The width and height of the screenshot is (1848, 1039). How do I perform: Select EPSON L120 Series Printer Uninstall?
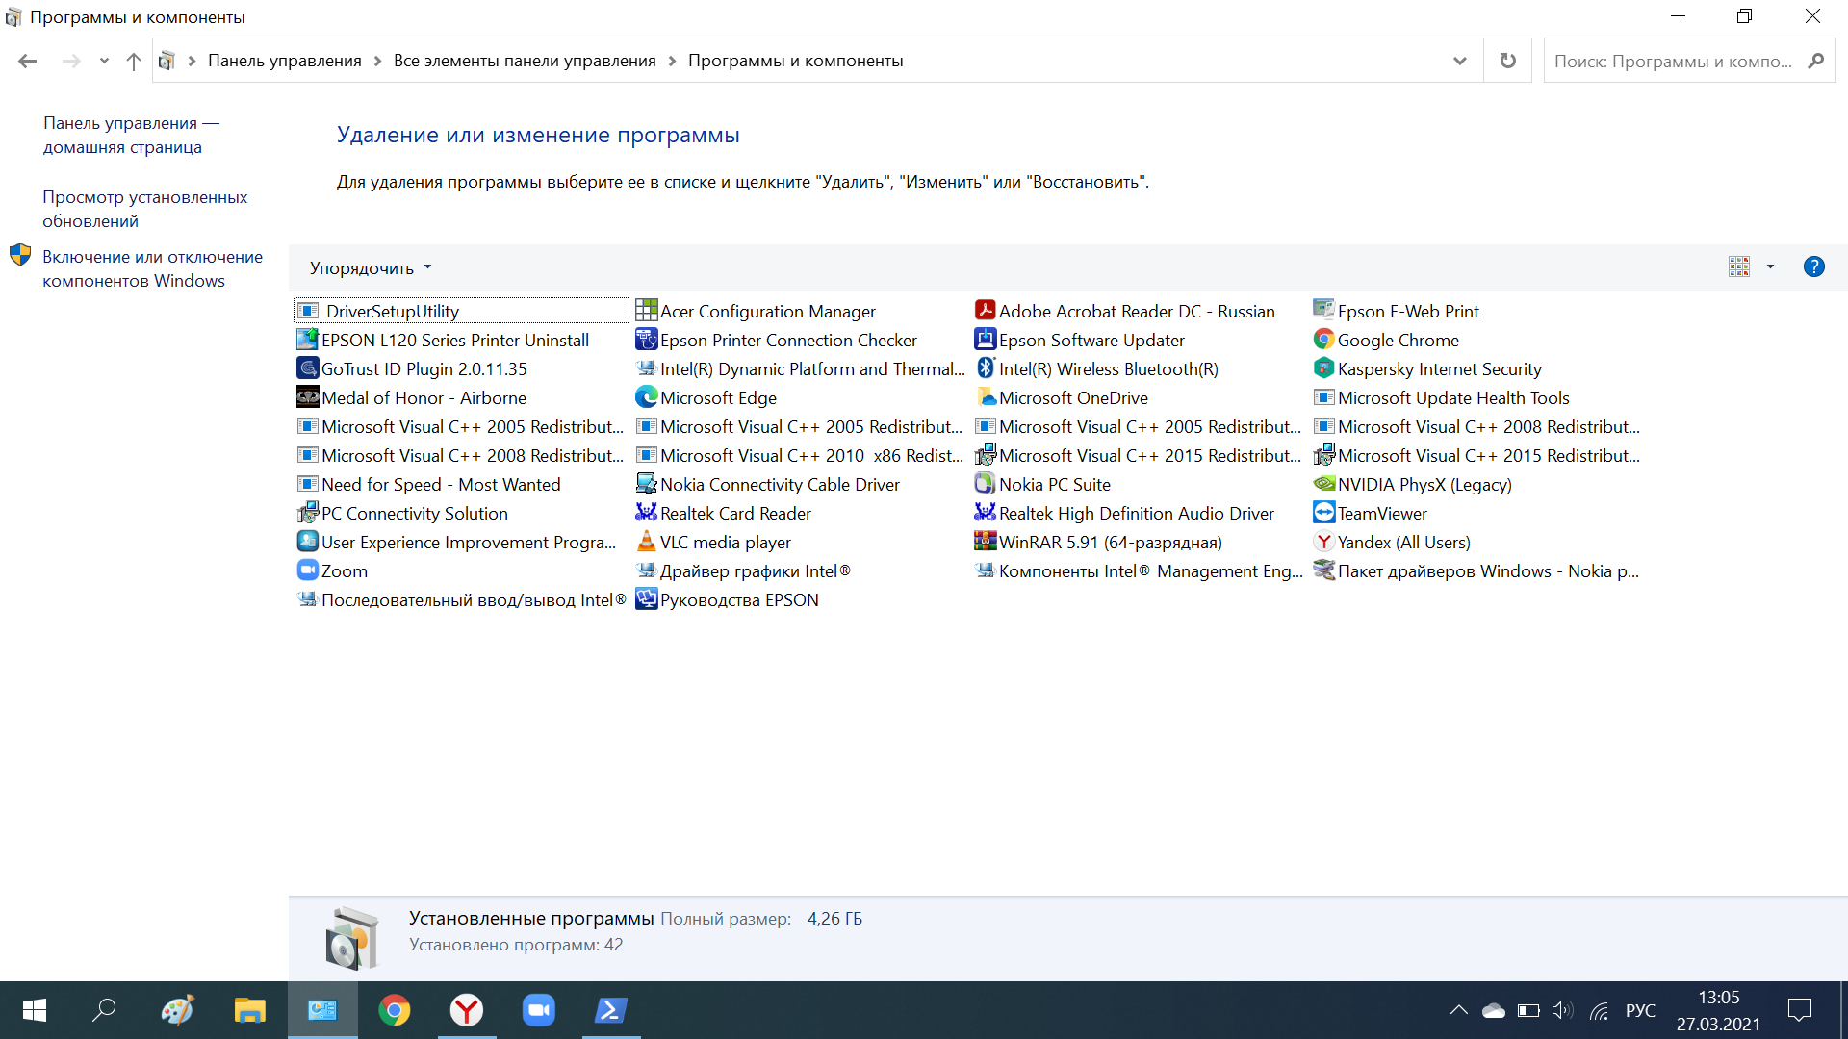(x=454, y=341)
